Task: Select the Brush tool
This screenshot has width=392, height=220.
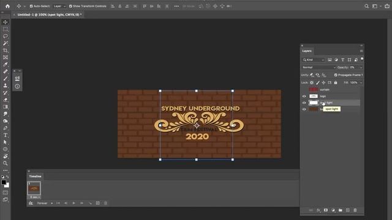Action: [6, 79]
